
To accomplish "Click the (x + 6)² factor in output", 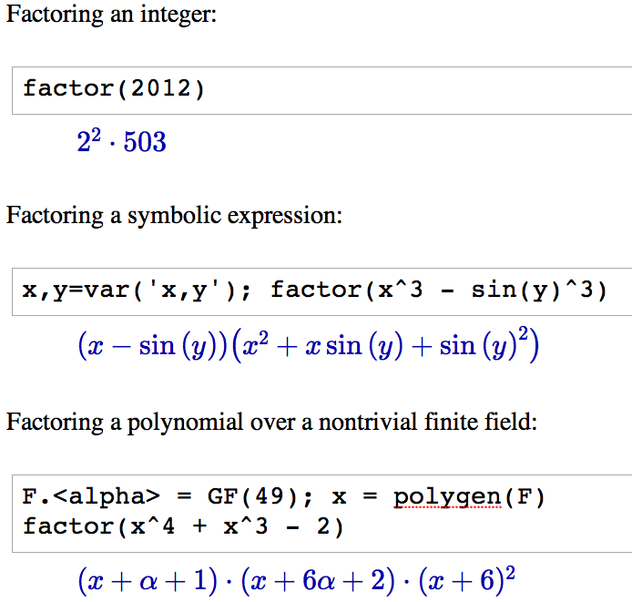I will point(467,581).
